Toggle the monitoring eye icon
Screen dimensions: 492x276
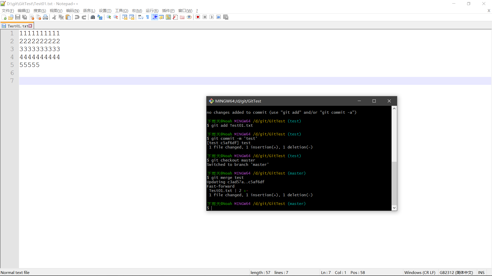click(189, 17)
